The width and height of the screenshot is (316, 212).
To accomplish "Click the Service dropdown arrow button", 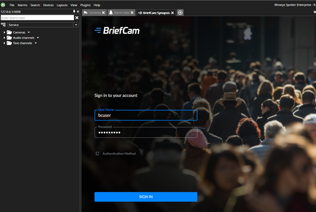I will (76, 25).
